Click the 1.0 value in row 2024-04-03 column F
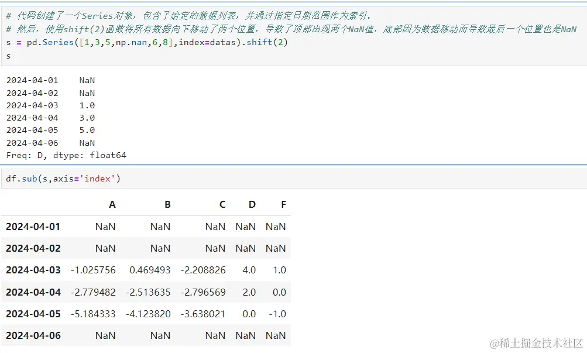The width and height of the screenshot is (587, 353). point(279,270)
